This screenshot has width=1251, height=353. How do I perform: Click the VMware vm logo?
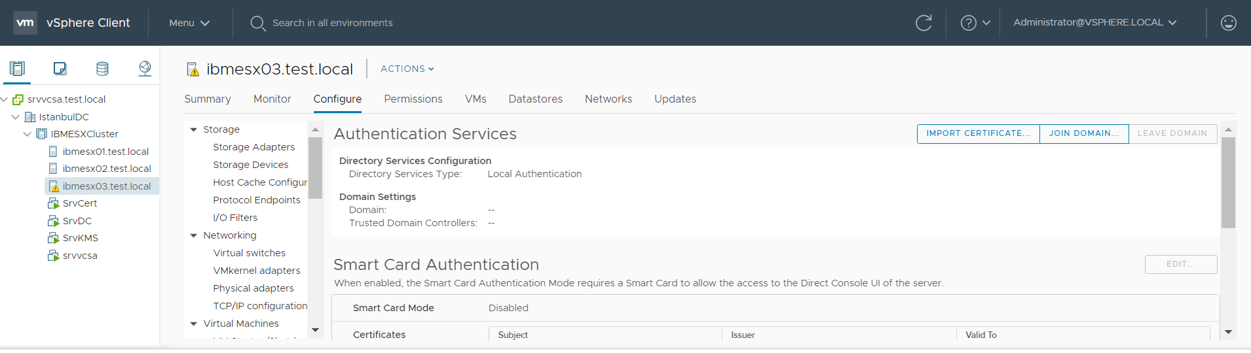(x=25, y=22)
